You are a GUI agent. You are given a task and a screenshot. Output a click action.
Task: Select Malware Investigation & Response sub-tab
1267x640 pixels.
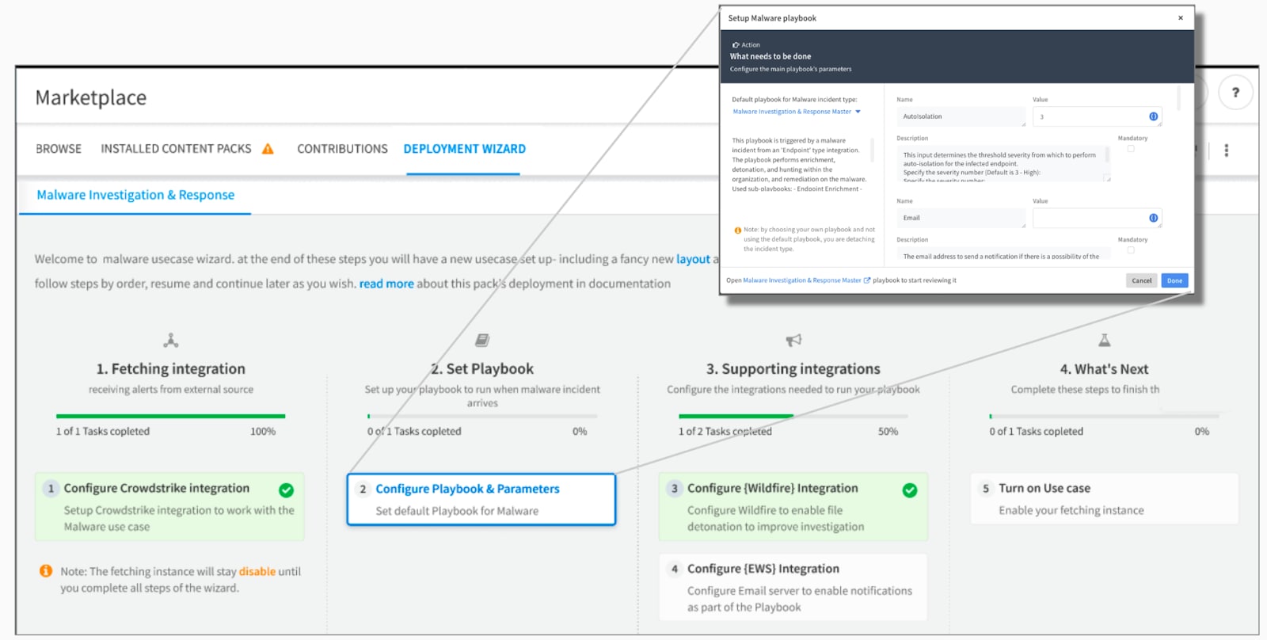[x=135, y=195]
